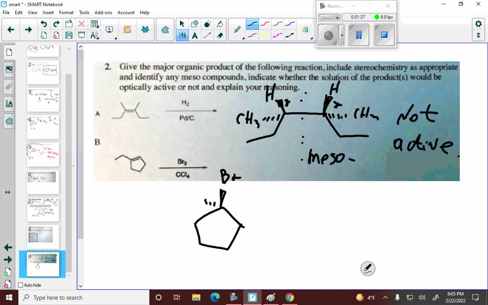The width and height of the screenshot is (488, 305).
Task: Open the recorder Menu dropdown
Action: (329, 17)
